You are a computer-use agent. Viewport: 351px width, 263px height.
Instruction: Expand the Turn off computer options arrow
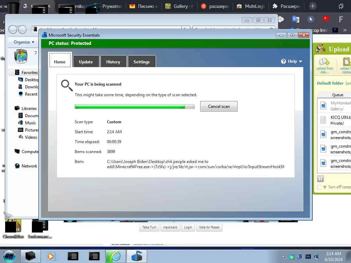(x=325, y=187)
